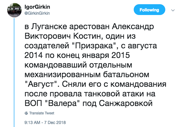Click the globe icon beside Translate Tweet
This screenshot has height=127, width=180.
point(26,113)
